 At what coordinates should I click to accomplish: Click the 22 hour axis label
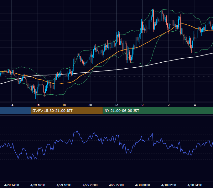pyautogui.click(x=116, y=105)
